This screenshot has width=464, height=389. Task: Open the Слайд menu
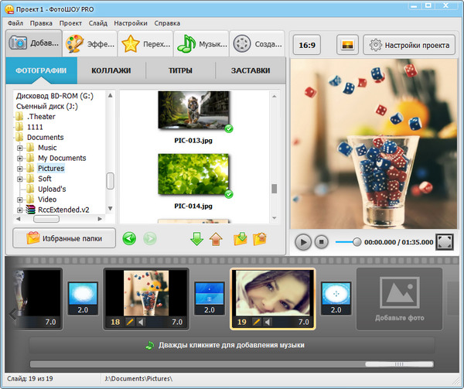[x=97, y=23]
